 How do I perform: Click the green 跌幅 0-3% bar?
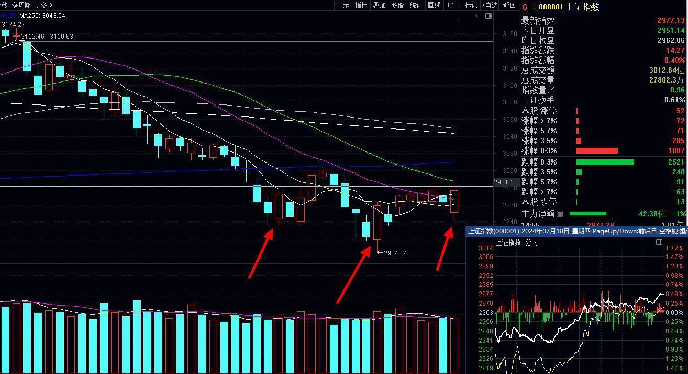(605, 162)
